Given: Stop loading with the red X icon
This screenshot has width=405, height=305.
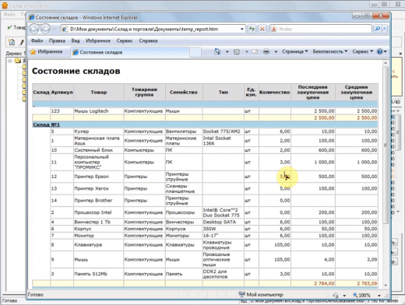Looking at the screenshot, I should point(262,29).
